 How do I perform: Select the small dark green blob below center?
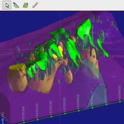pos(58,81)
